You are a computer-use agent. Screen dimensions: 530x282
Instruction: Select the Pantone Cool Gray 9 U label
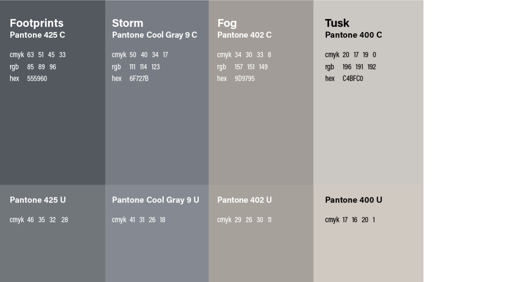(x=155, y=200)
